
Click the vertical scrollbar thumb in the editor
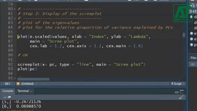point(184,35)
